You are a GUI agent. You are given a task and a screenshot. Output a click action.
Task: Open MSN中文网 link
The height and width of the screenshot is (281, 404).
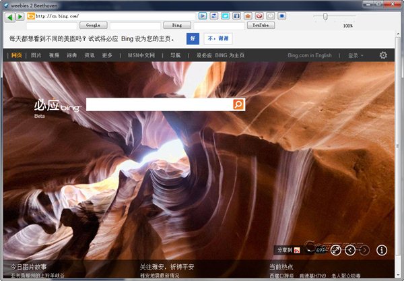[141, 55]
